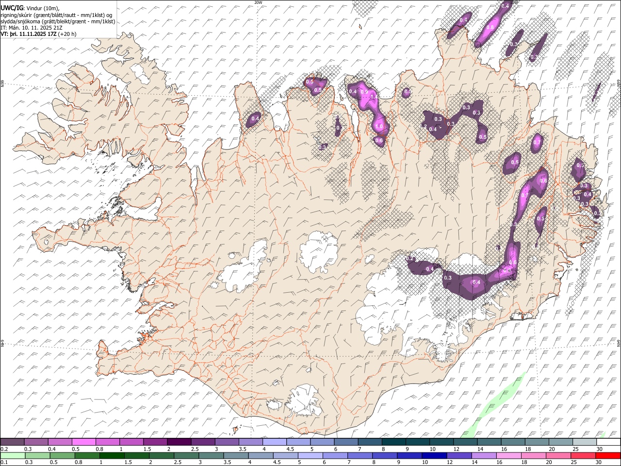Click the '0.1' label in the bottom legend row

click(x=3, y=462)
